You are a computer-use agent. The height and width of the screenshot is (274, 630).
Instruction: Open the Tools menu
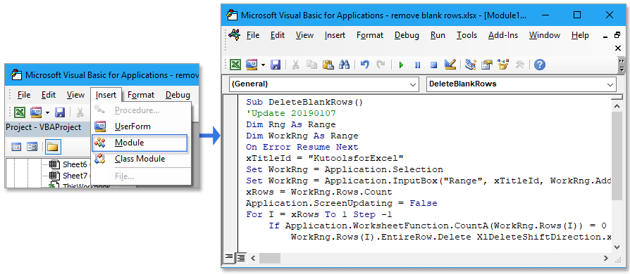point(467,35)
